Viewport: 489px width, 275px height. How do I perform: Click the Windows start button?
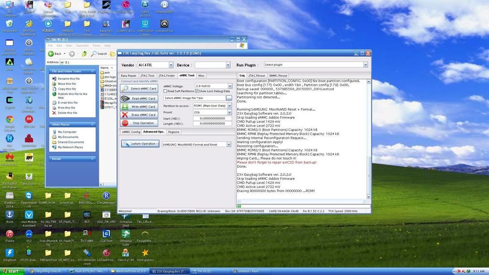click(12, 271)
